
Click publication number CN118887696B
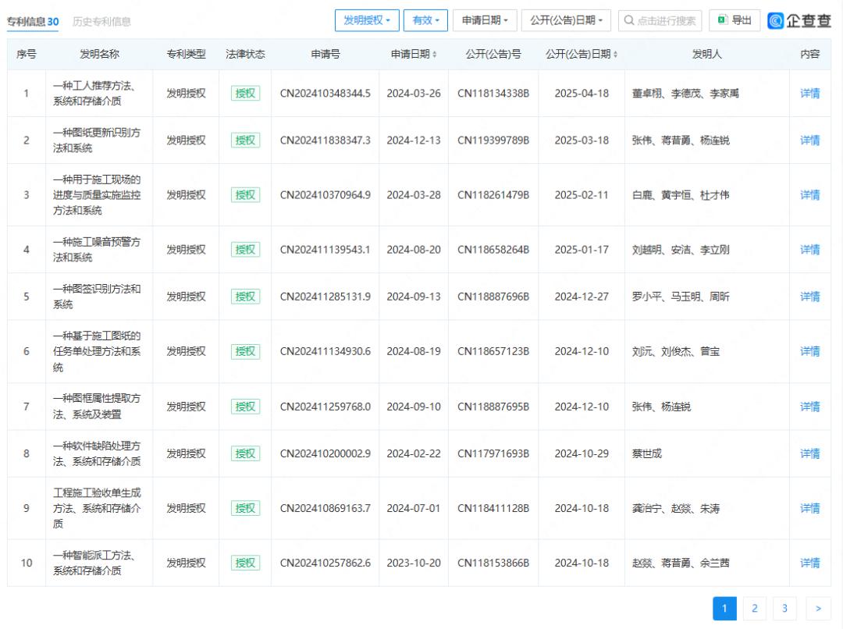493,297
